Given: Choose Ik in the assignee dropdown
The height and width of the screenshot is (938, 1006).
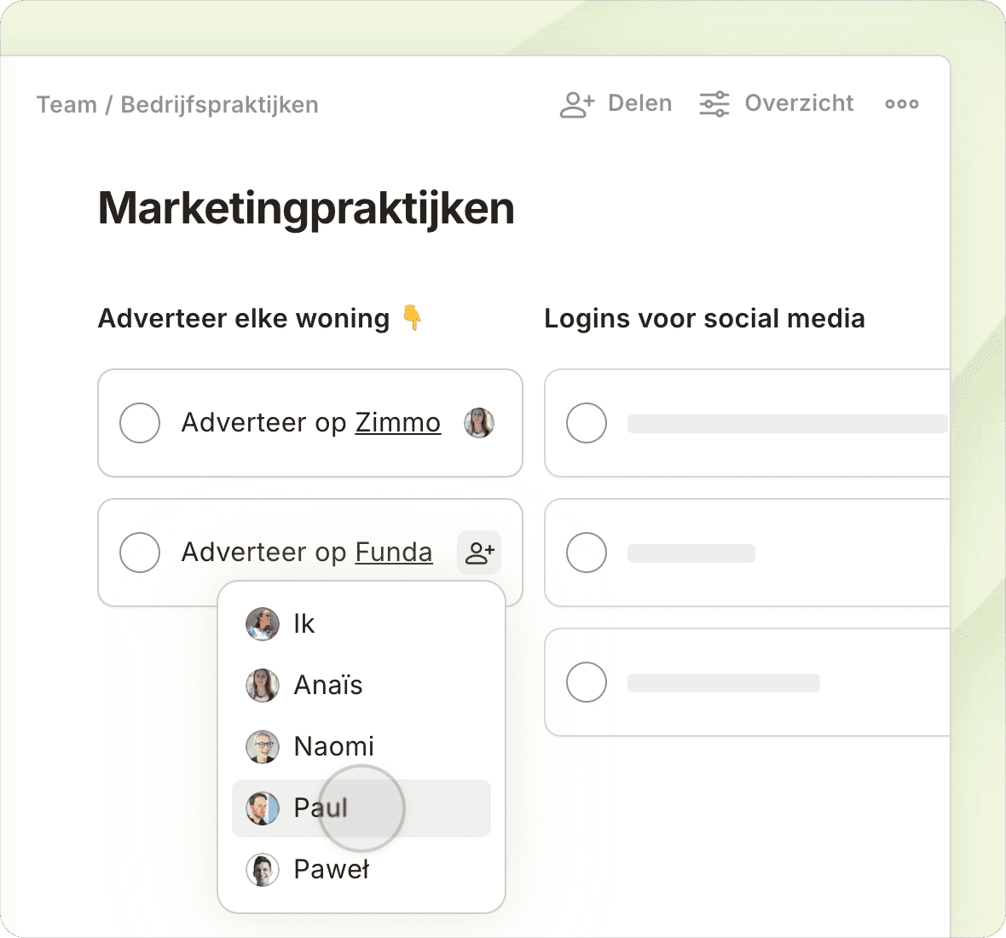Looking at the screenshot, I should pos(304,624).
